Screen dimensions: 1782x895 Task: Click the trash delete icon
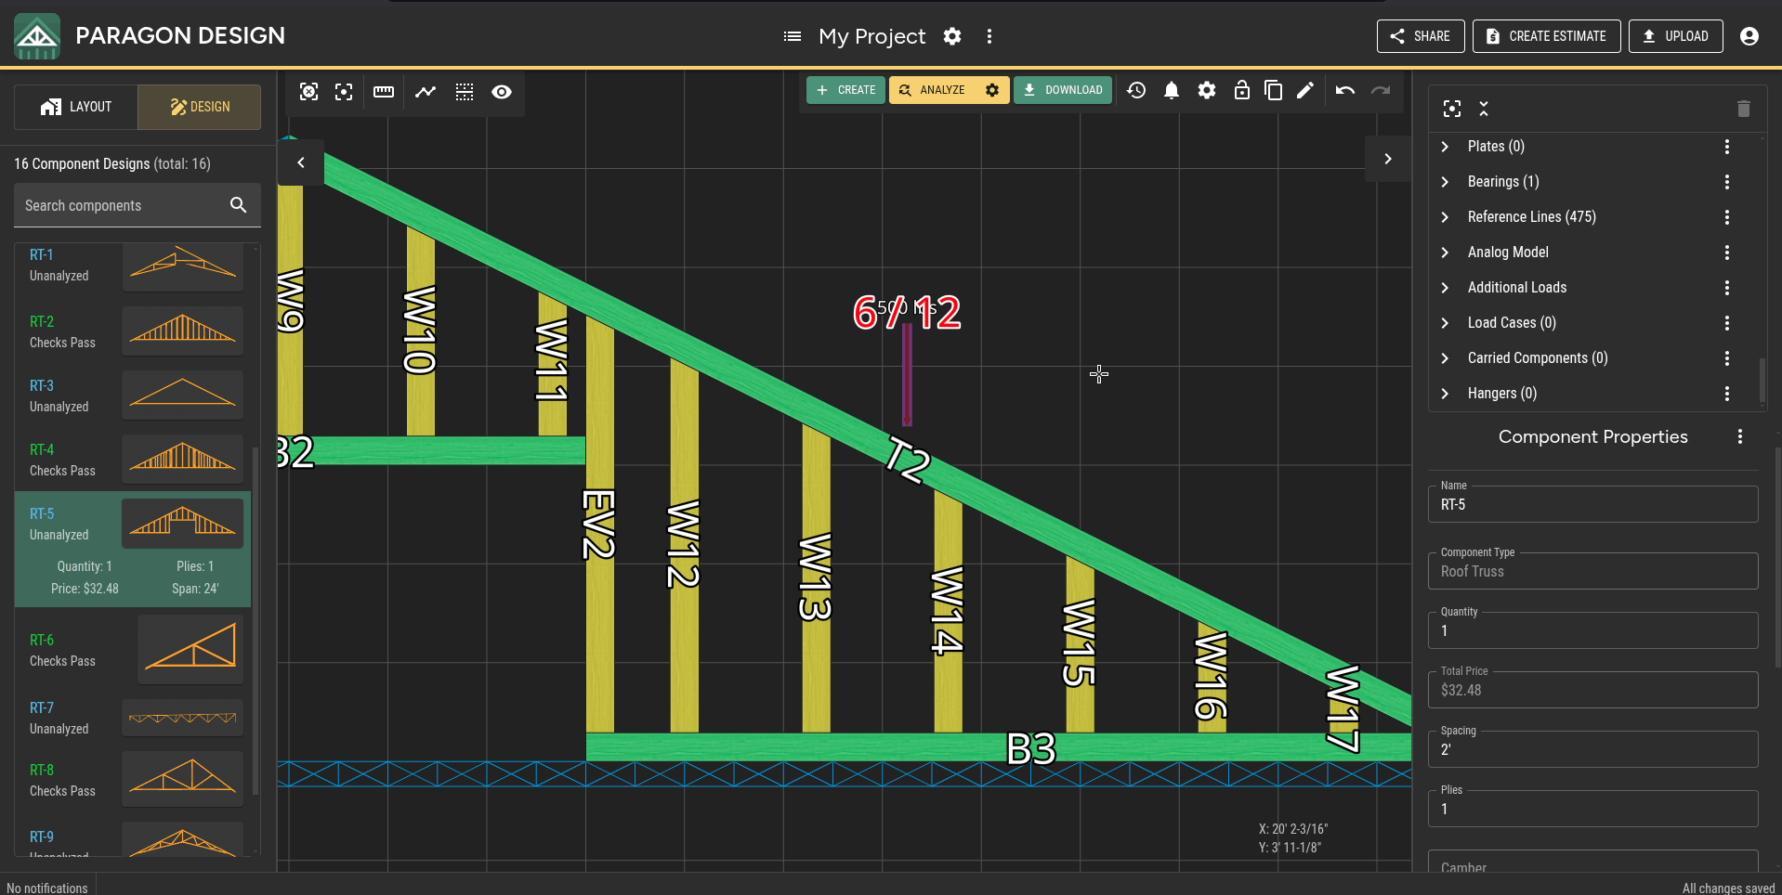[1744, 109]
